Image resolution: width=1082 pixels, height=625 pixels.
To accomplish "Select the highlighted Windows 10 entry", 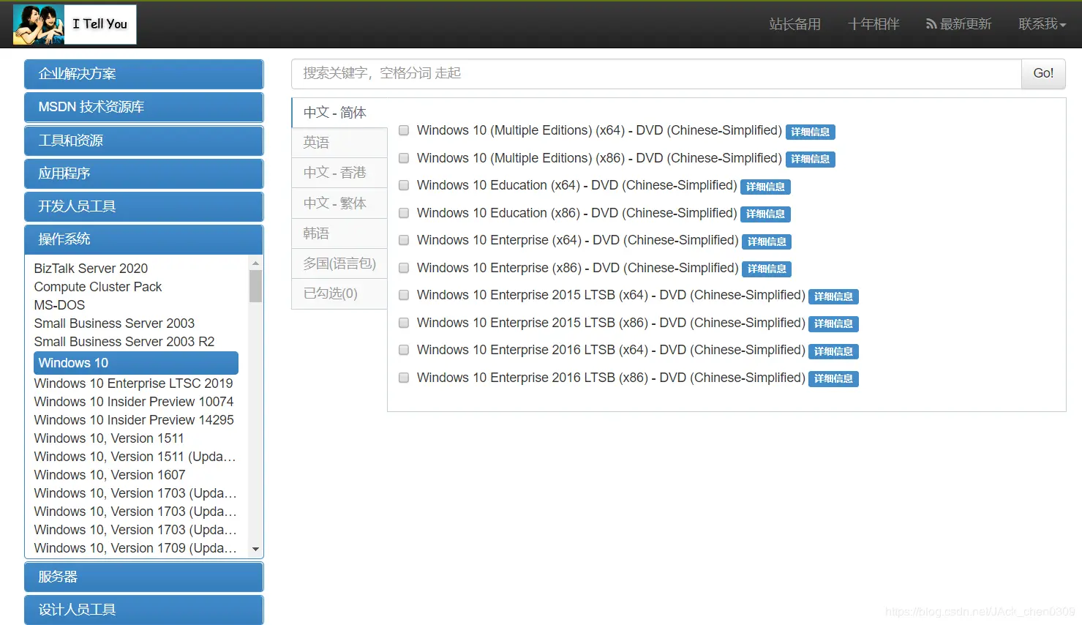I will [136, 363].
